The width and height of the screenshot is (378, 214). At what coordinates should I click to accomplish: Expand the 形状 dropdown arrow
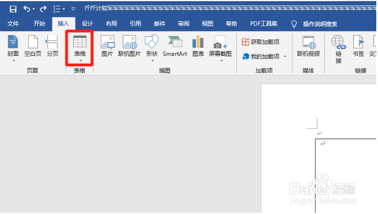coord(153,60)
